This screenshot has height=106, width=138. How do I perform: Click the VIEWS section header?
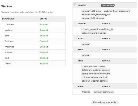[81, 86]
